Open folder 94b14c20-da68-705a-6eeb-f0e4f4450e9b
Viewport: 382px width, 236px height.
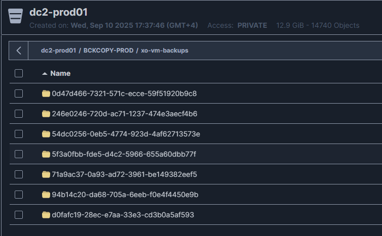point(125,195)
